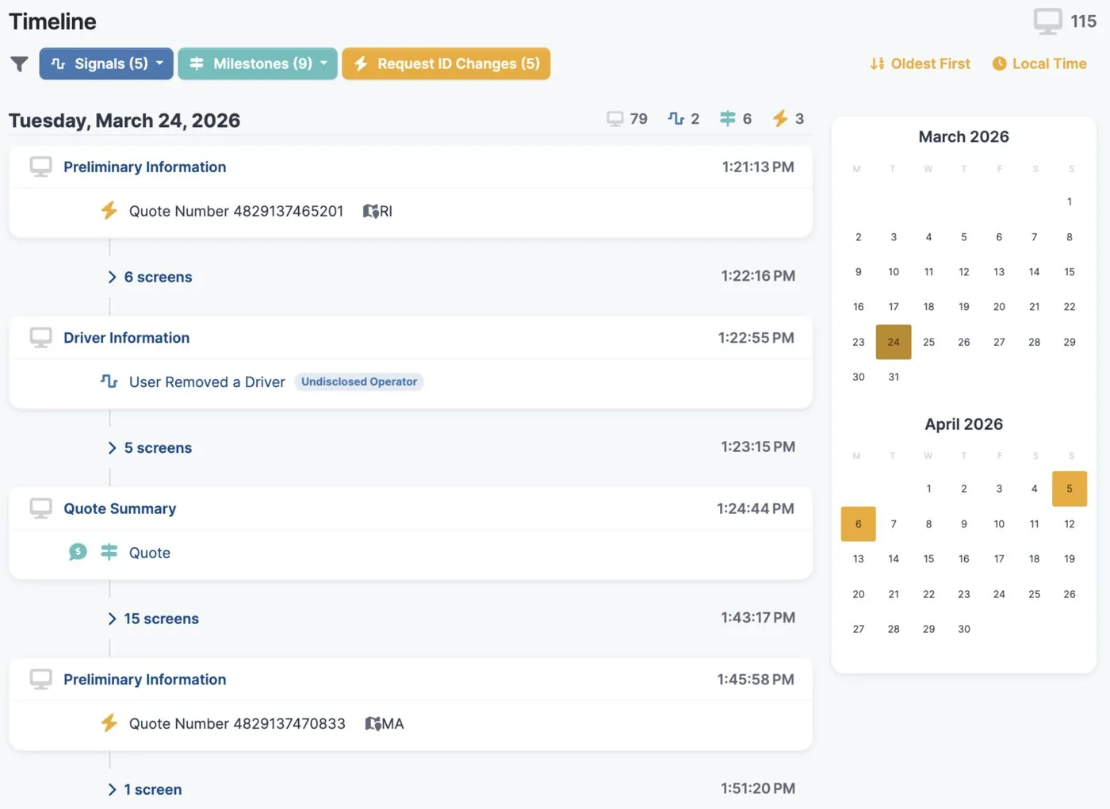1110x809 pixels.
Task: Click the Quote milestone label
Action: point(150,553)
